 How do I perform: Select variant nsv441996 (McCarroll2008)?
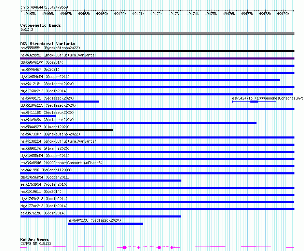coord(46,170)
